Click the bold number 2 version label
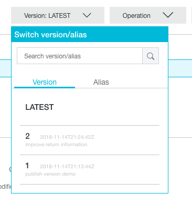Viewport: 192px width, 204px height. [x=27, y=136]
